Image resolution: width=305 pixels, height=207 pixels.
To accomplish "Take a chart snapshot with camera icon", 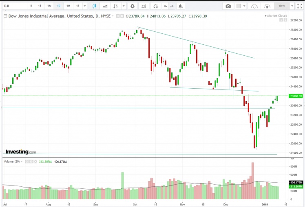I will 228,6.
